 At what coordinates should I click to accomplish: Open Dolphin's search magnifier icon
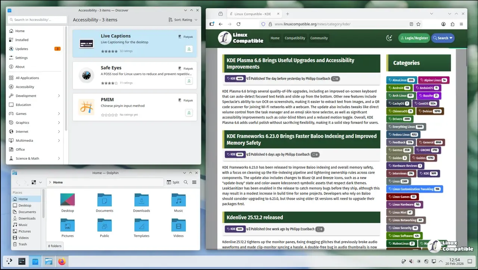[186, 182]
